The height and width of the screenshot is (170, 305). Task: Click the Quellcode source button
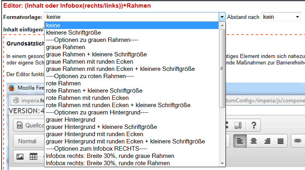29,125
